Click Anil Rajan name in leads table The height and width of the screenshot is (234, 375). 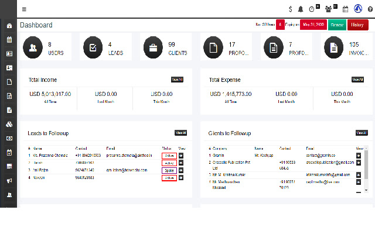[40, 170]
